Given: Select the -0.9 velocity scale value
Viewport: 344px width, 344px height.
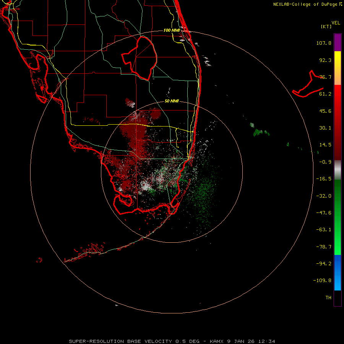Looking at the screenshot, I should coord(325,162).
